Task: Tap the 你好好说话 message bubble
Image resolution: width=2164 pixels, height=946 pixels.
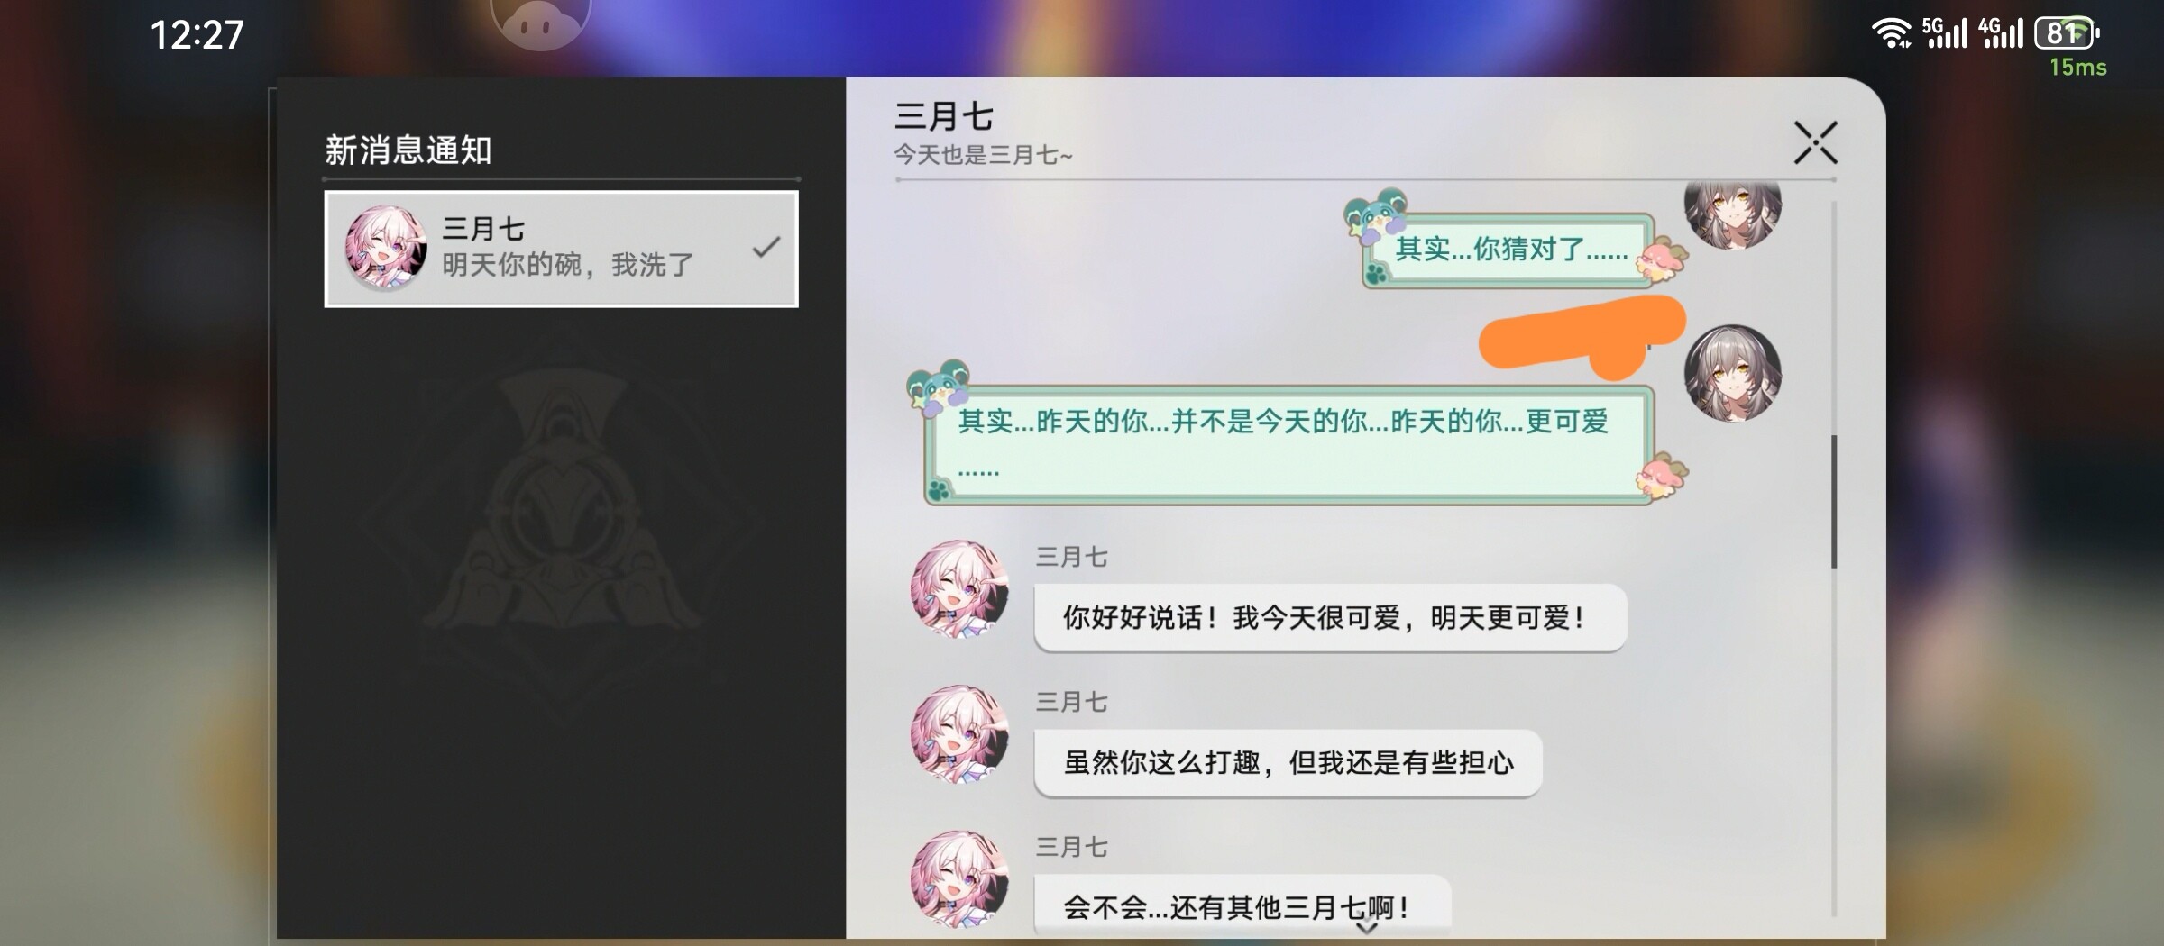Action: tap(1330, 618)
